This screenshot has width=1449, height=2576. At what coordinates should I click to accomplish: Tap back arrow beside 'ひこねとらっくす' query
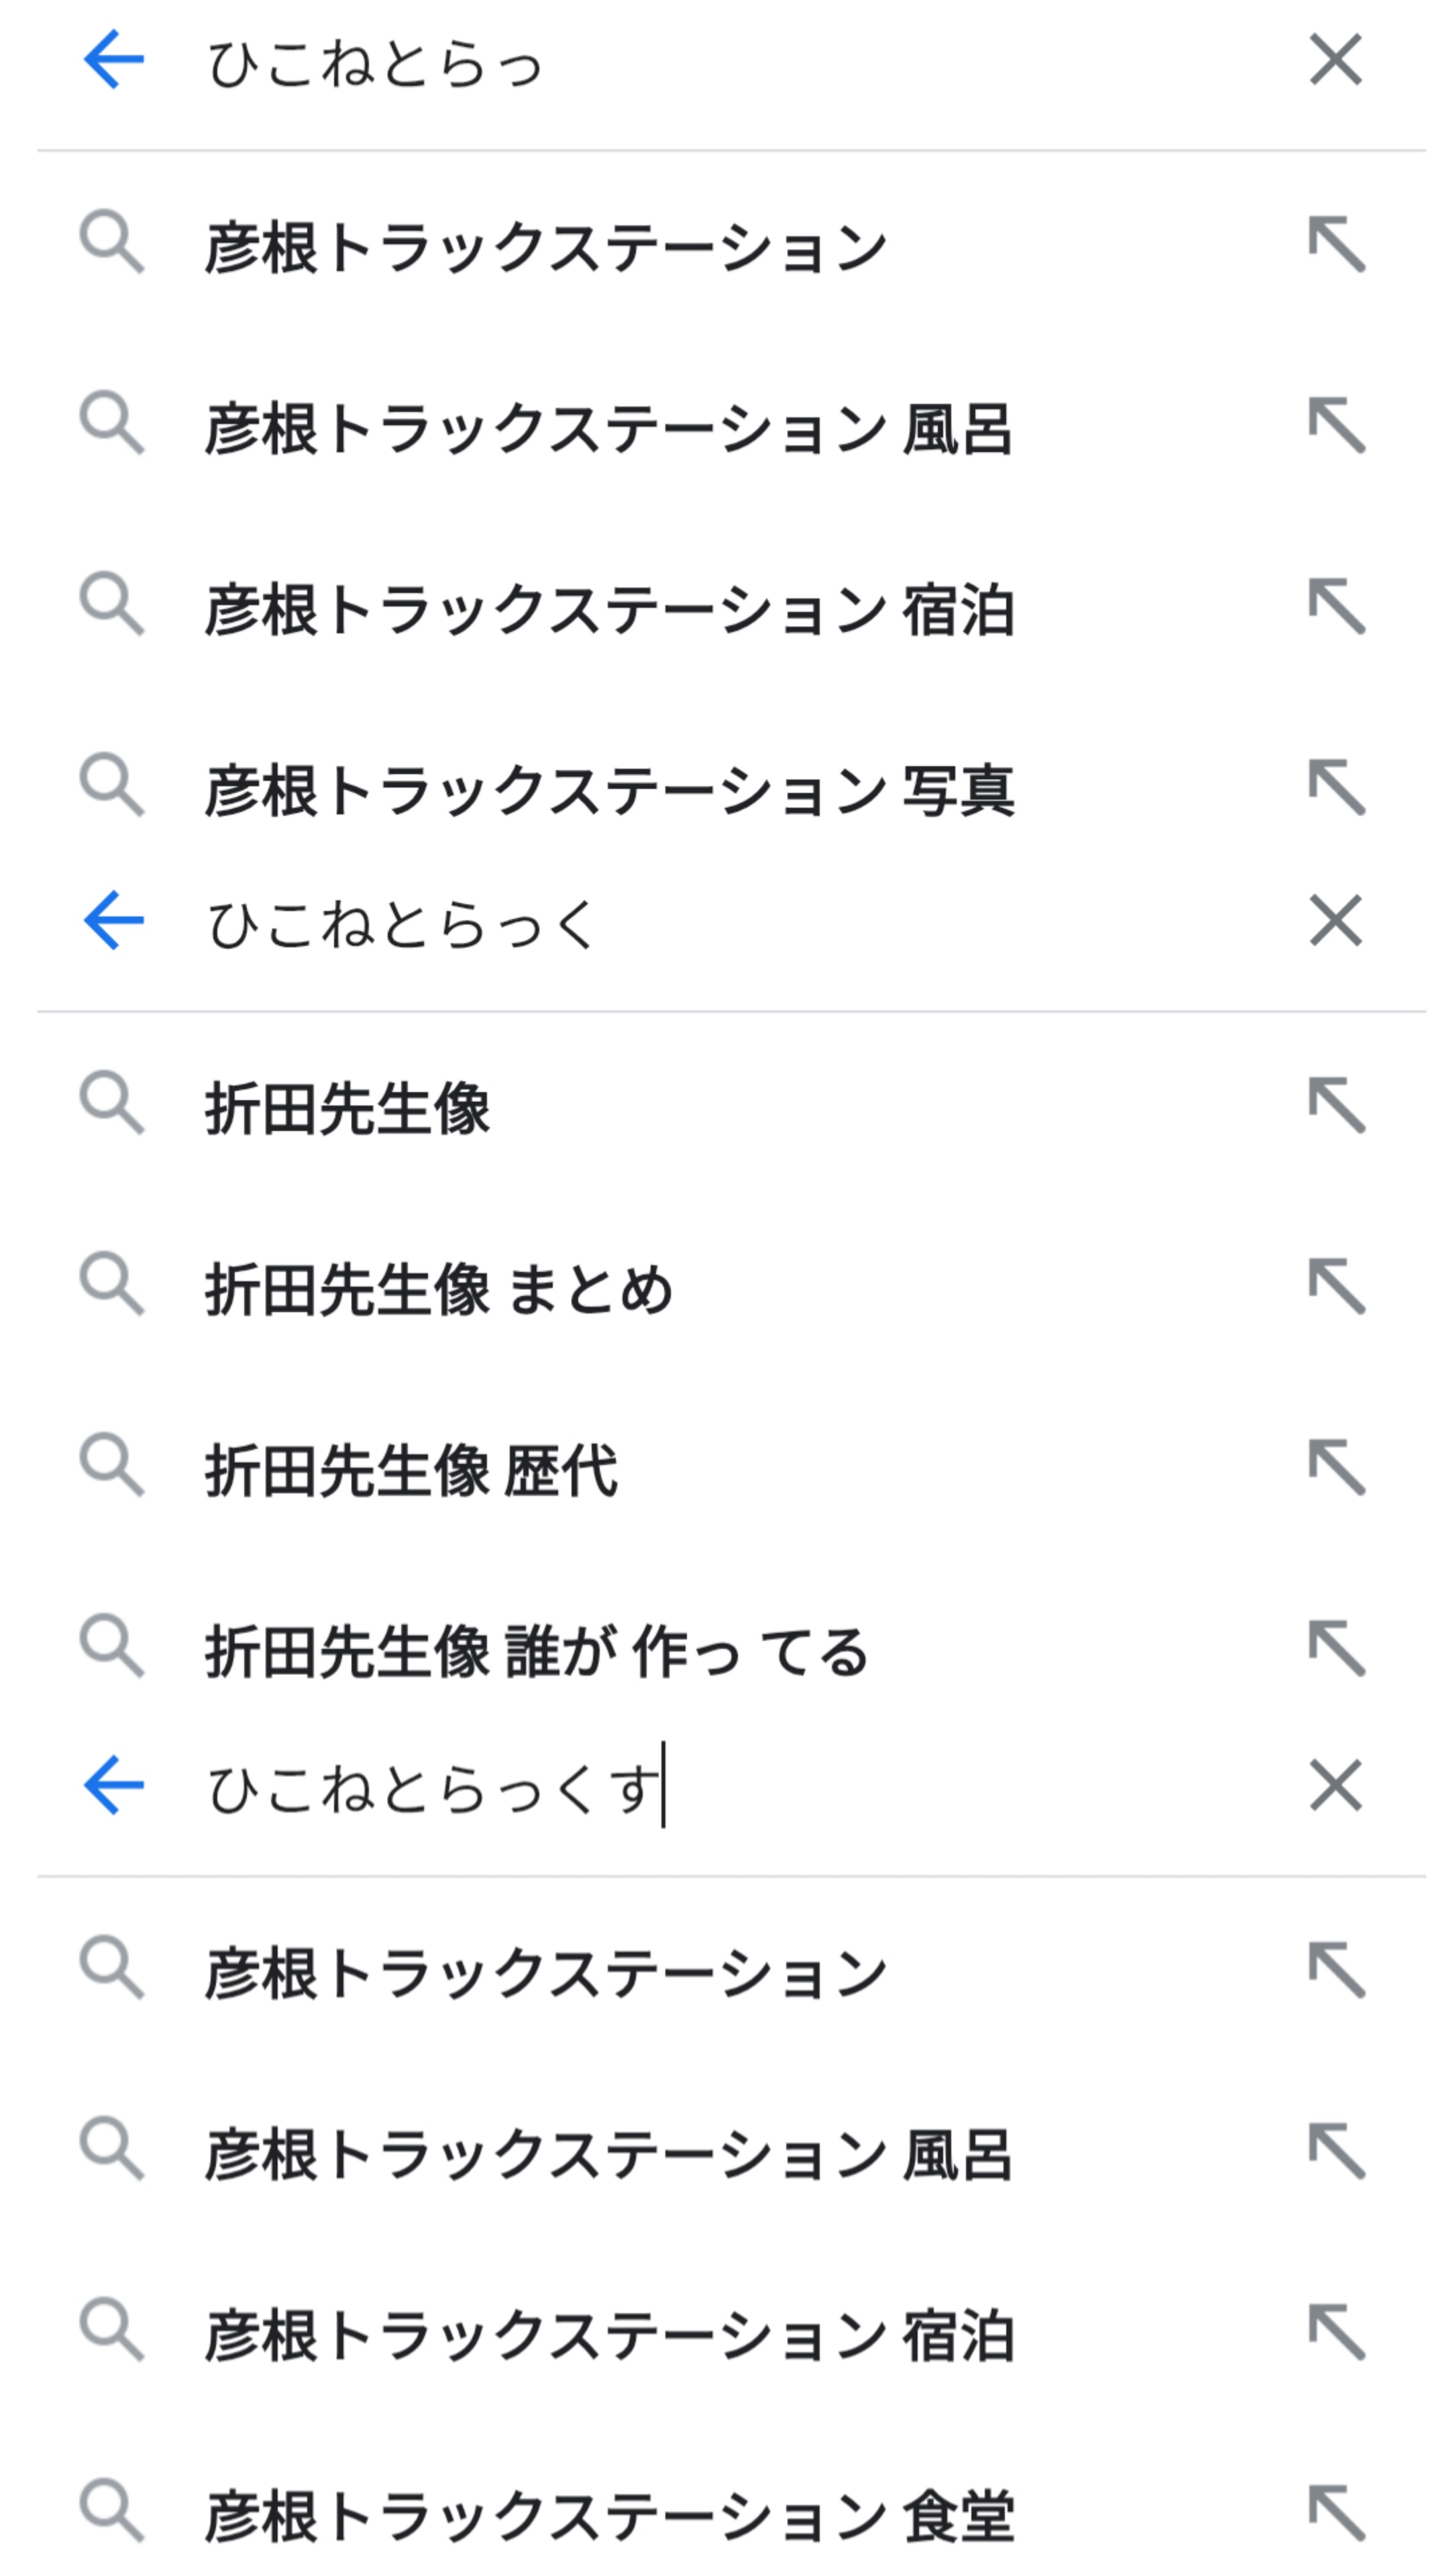(x=113, y=1785)
